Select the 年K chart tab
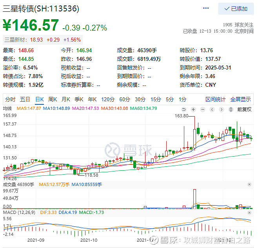Screen dimensions: 258x248 (92, 99)
